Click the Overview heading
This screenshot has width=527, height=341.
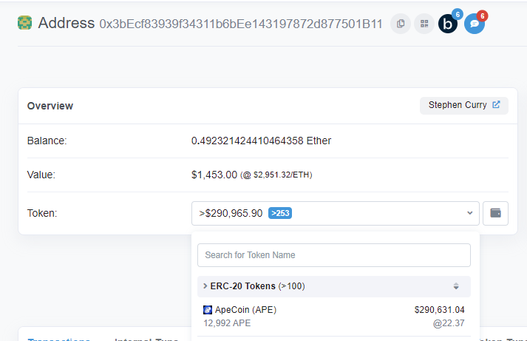click(50, 106)
